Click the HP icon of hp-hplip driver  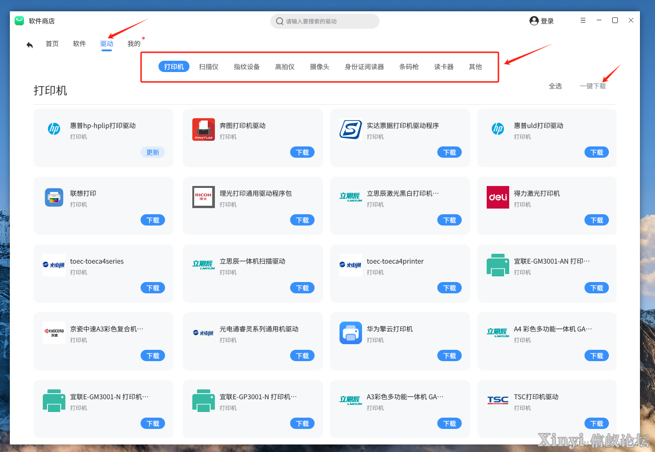[54, 129]
